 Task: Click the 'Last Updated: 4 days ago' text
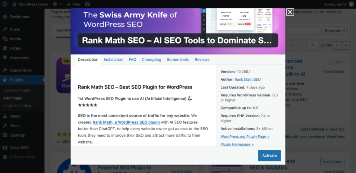[x=242, y=87]
